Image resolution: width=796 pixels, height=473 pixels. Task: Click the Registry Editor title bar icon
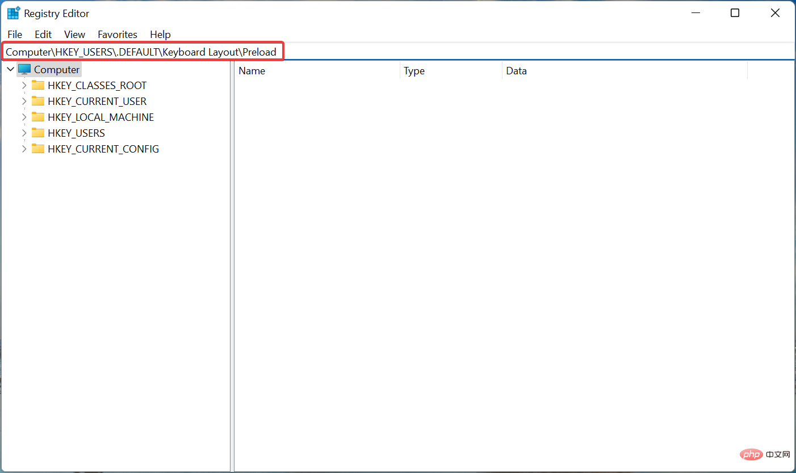(x=14, y=13)
